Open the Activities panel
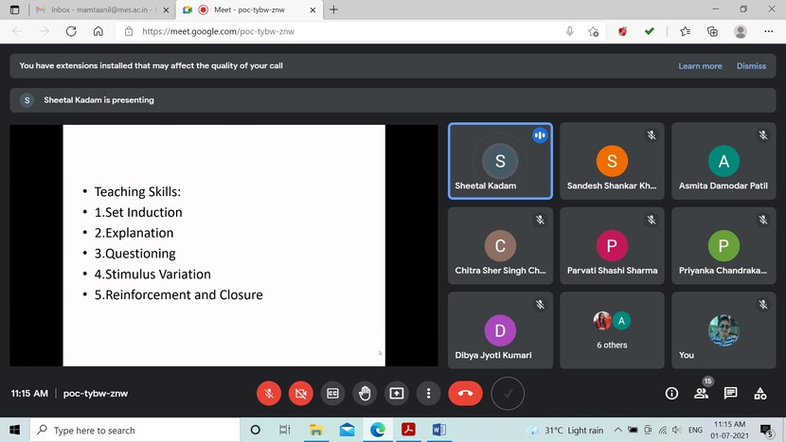 759,393
